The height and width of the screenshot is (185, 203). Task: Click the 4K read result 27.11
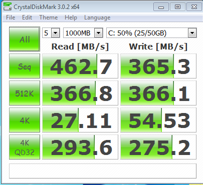[80, 120]
